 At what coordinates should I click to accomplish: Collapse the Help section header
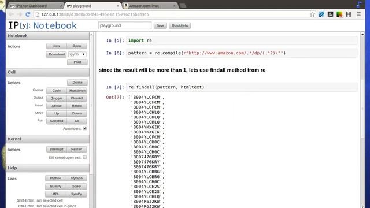(x=47, y=168)
